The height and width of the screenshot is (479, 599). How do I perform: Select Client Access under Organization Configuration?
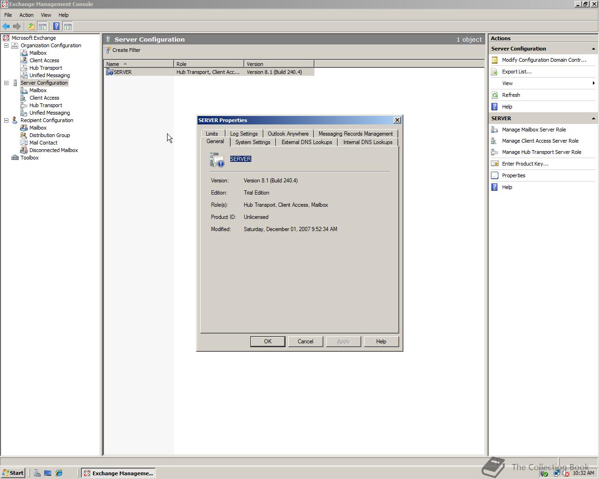click(x=44, y=60)
